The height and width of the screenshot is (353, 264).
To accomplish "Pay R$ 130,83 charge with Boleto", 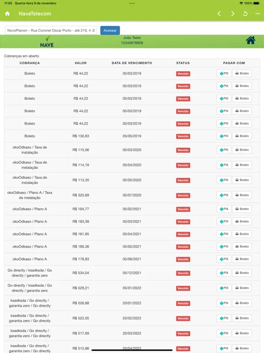I will pyautogui.click(x=242, y=136).
